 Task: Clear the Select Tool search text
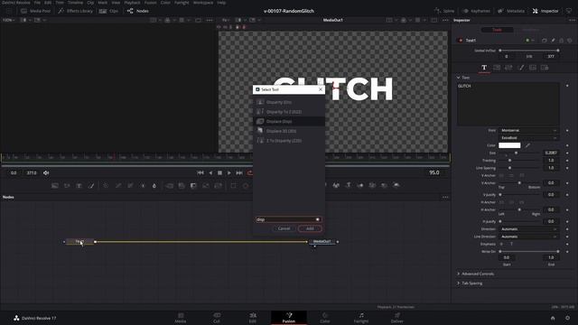point(318,219)
